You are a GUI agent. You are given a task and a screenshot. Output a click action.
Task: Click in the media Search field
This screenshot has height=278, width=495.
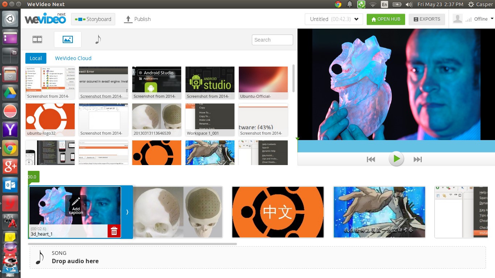273,40
